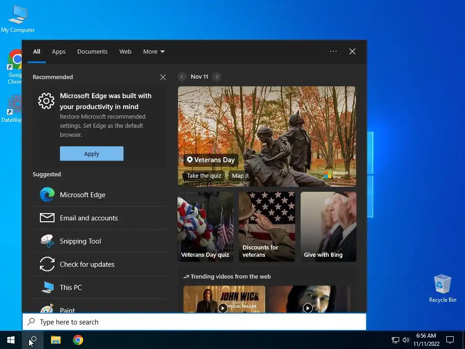This screenshot has width=465, height=349.
Task: Open Google Chrome desktop shortcut
Action: [x=14, y=67]
